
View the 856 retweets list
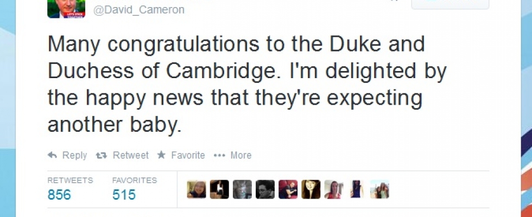pyautogui.click(x=59, y=195)
